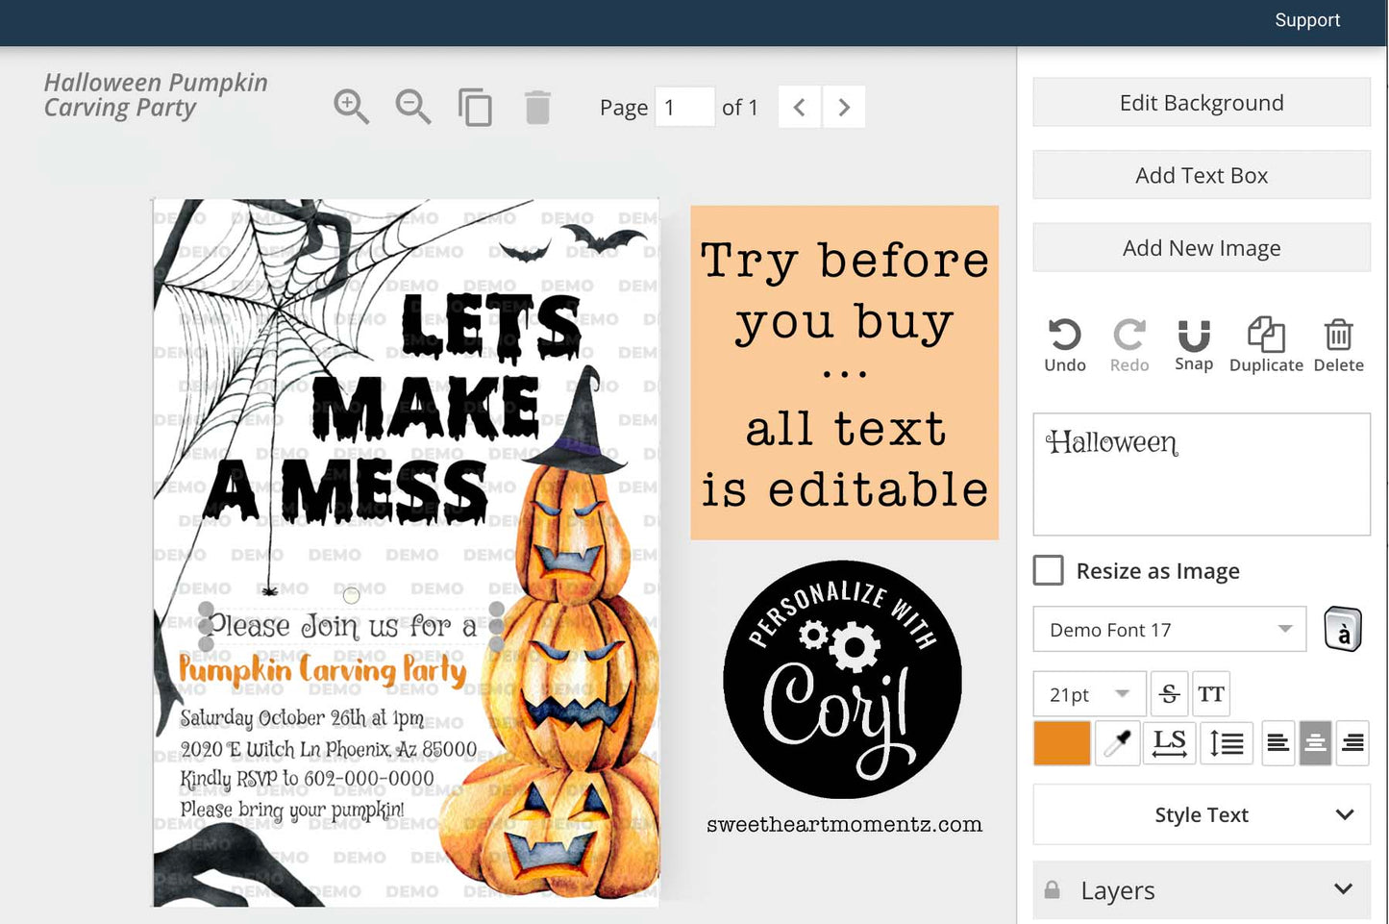Viewport: 1389px width, 924px height.
Task: Click the Edit Background button
Action: (1201, 103)
